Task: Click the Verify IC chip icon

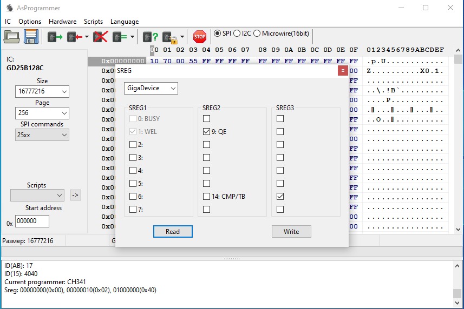Action: 120,37
